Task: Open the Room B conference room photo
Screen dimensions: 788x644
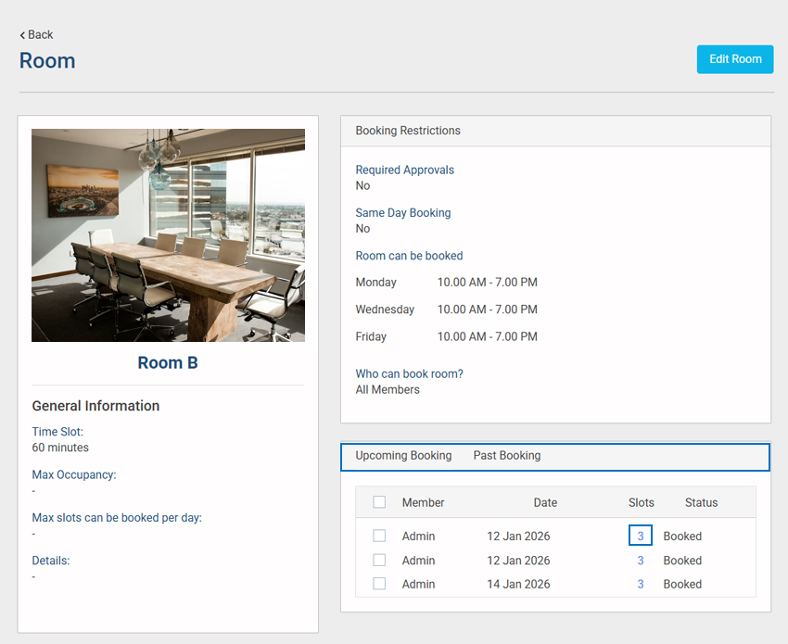Action: click(168, 235)
